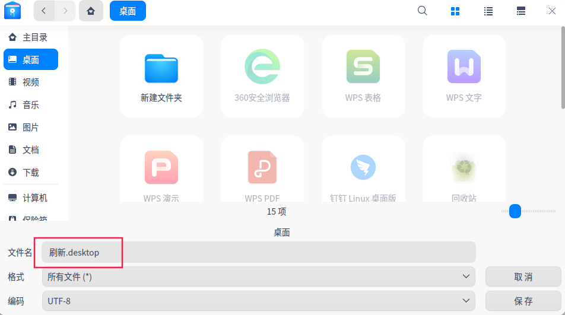Open the search magnifier icon
The image size is (565, 315).
click(x=423, y=11)
